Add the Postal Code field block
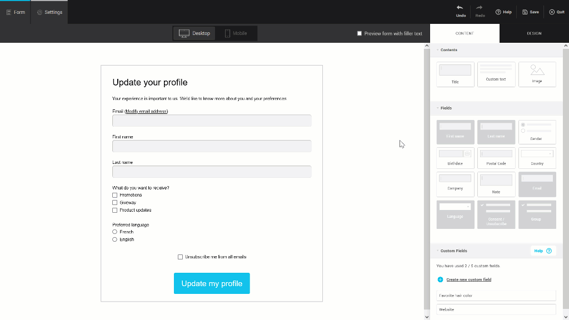Viewport: 569px width, 320px height. [496, 158]
